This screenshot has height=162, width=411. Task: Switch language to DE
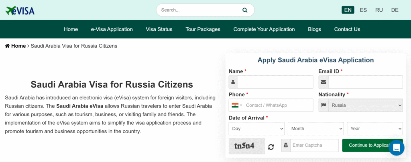395,10
